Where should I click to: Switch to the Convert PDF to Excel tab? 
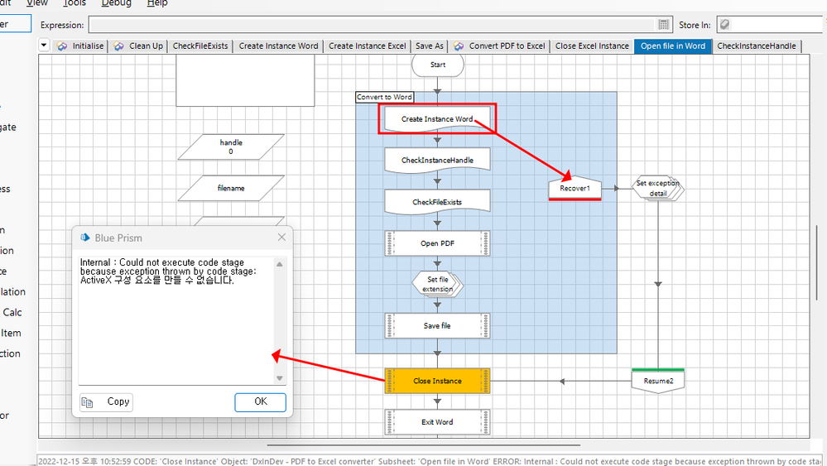(x=499, y=46)
